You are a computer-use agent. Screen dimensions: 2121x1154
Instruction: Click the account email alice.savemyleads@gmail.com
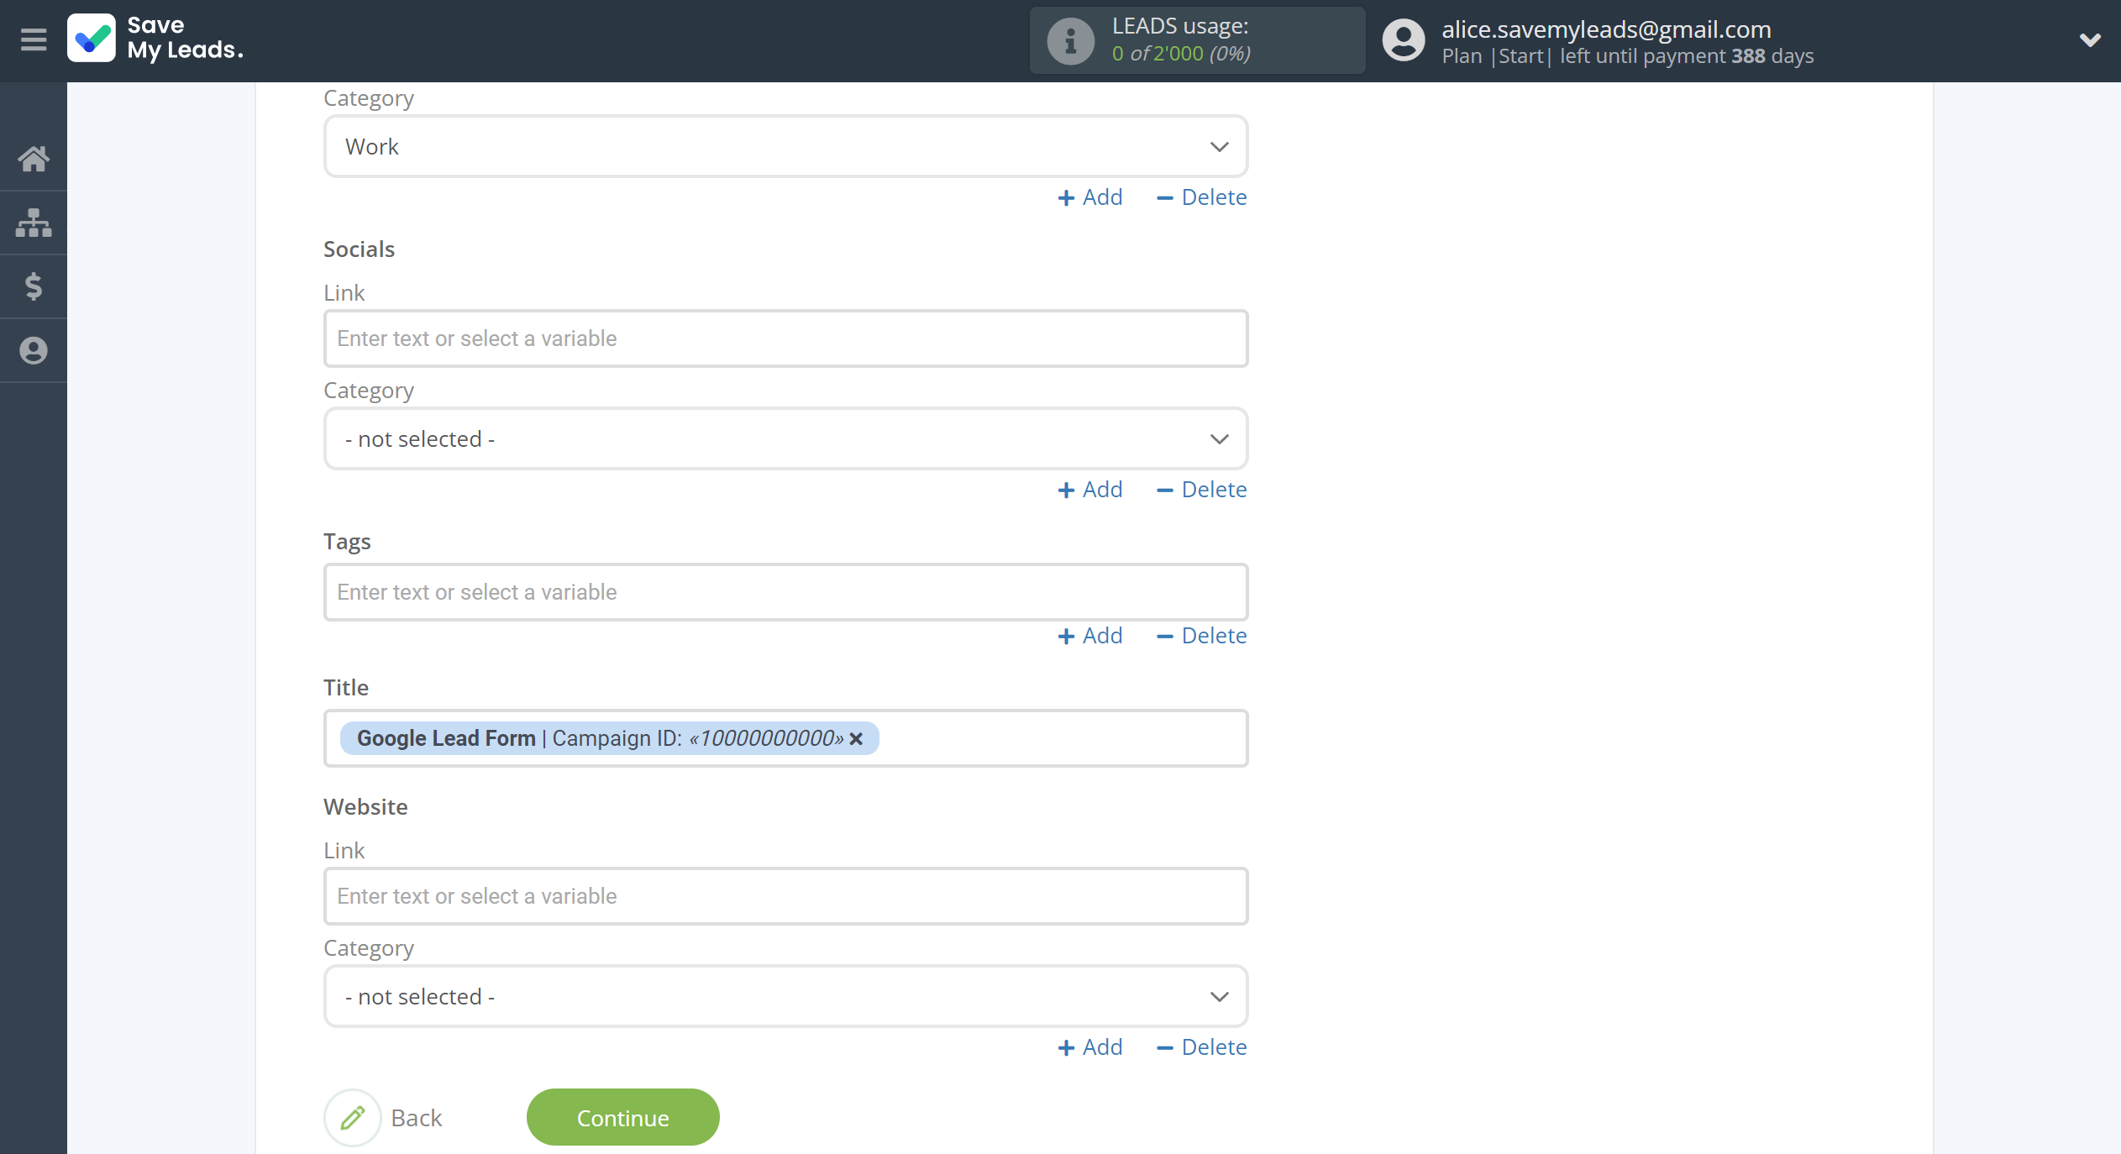tap(1606, 29)
